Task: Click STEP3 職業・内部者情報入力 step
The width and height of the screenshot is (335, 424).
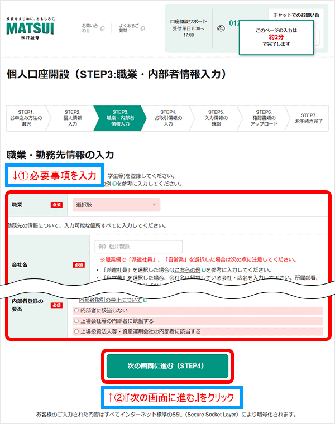Action: (x=120, y=118)
